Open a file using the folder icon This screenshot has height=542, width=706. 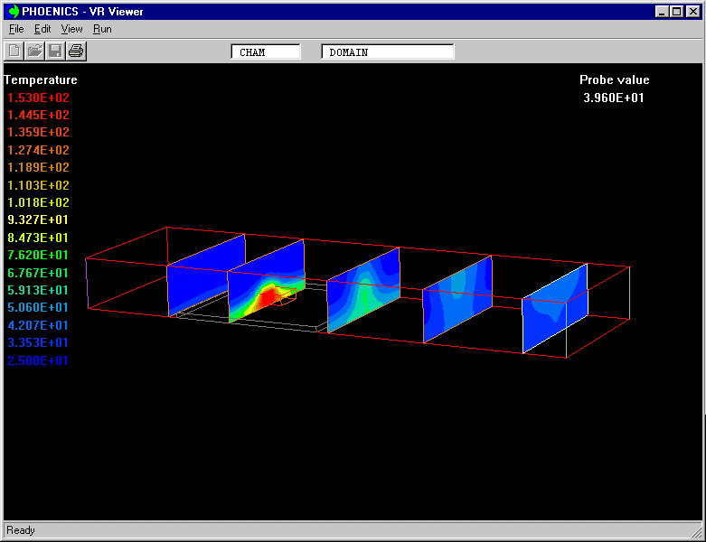point(34,51)
